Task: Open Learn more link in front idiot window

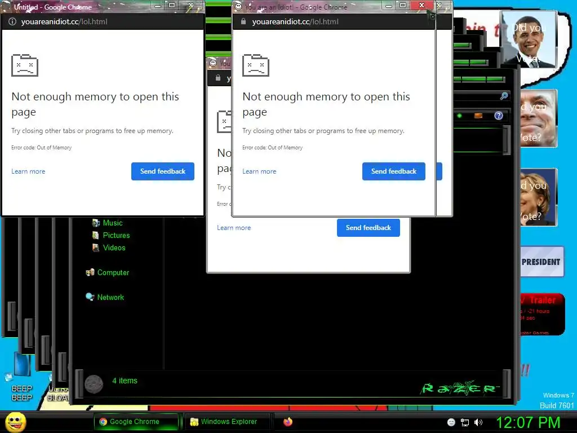Action: pos(259,171)
